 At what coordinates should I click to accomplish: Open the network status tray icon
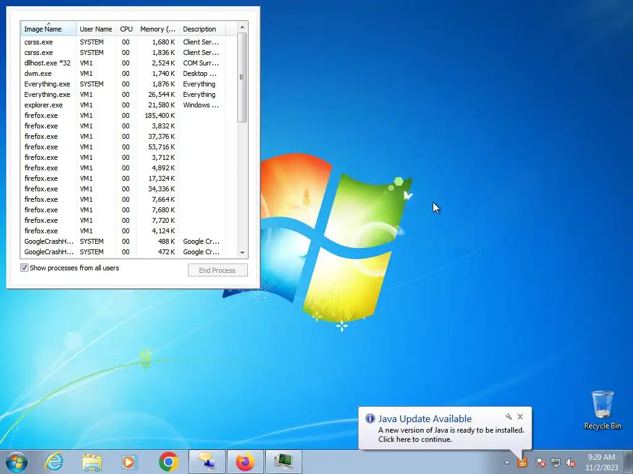(x=556, y=462)
